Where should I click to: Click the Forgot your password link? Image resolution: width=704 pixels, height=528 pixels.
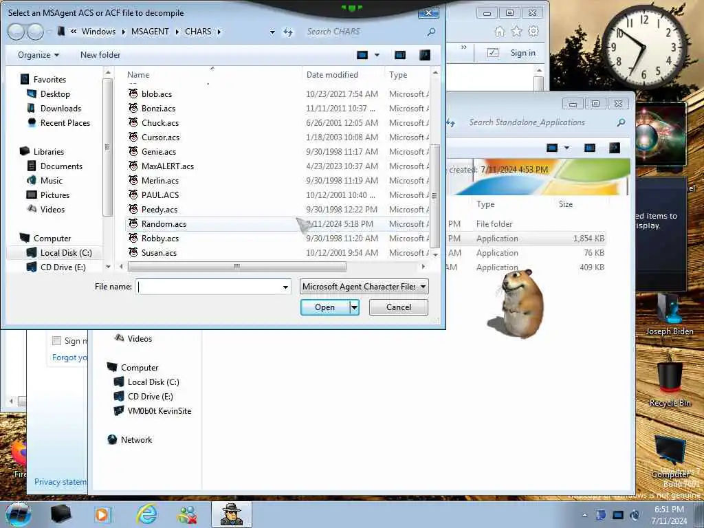(x=69, y=357)
